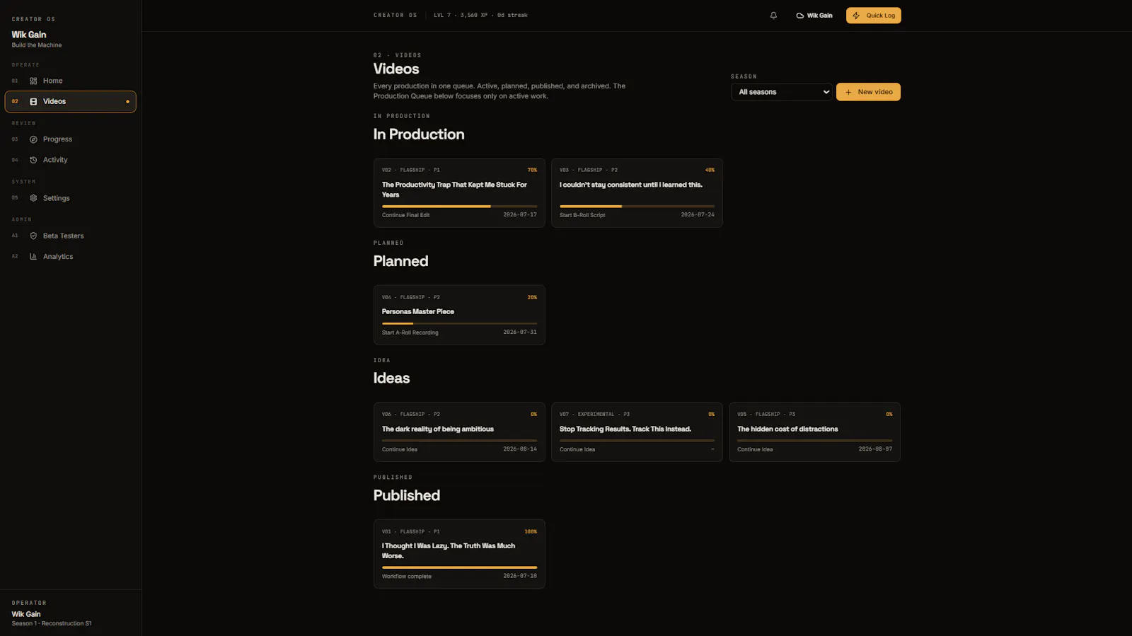The image size is (1132, 636).
Task: Go to Activity in the sidebar
Action: [70, 160]
